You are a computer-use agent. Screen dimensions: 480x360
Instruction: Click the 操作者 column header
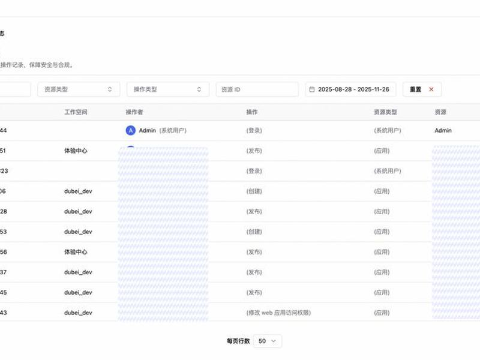tap(134, 112)
